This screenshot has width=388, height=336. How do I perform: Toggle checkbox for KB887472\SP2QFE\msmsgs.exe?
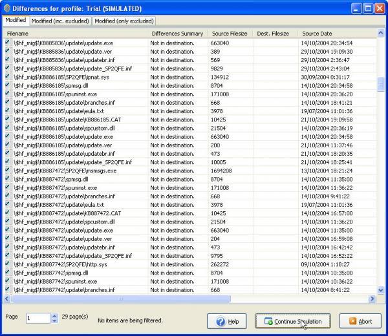pos(7,171)
